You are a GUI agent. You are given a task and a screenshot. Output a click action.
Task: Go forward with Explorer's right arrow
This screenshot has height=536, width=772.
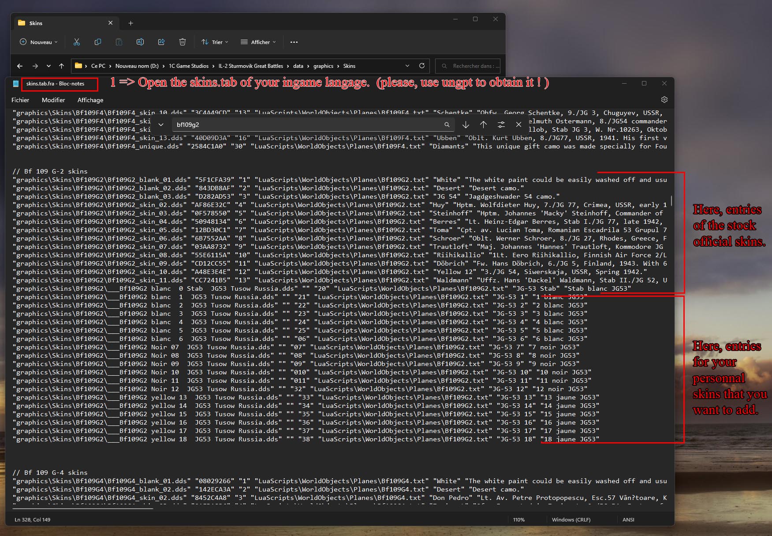[35, 66]
